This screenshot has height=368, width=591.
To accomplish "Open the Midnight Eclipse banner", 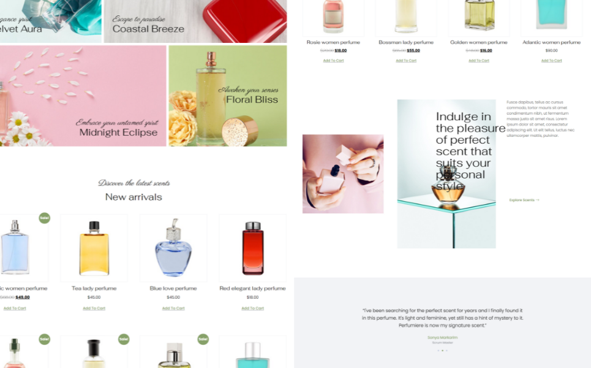I will [x=83, y=96].
